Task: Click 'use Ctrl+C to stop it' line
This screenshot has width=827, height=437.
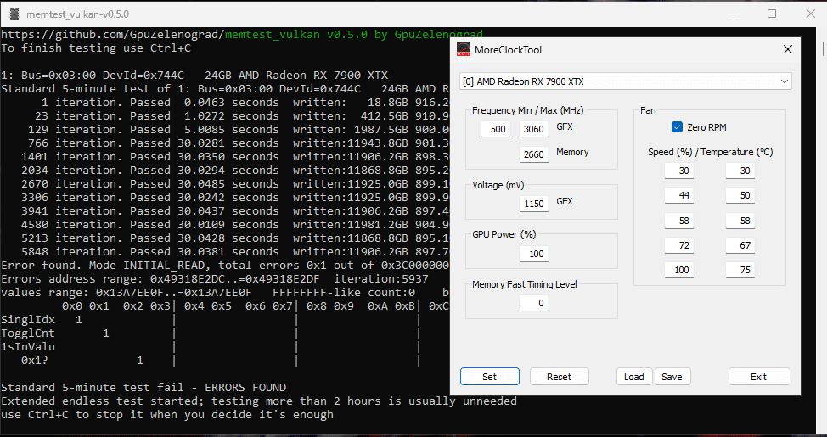Action: 167,415
